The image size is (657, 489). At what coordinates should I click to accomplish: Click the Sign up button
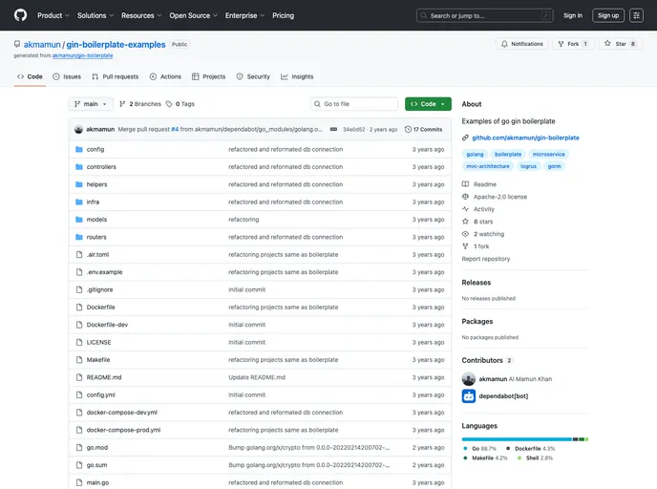tap(608, 15)
